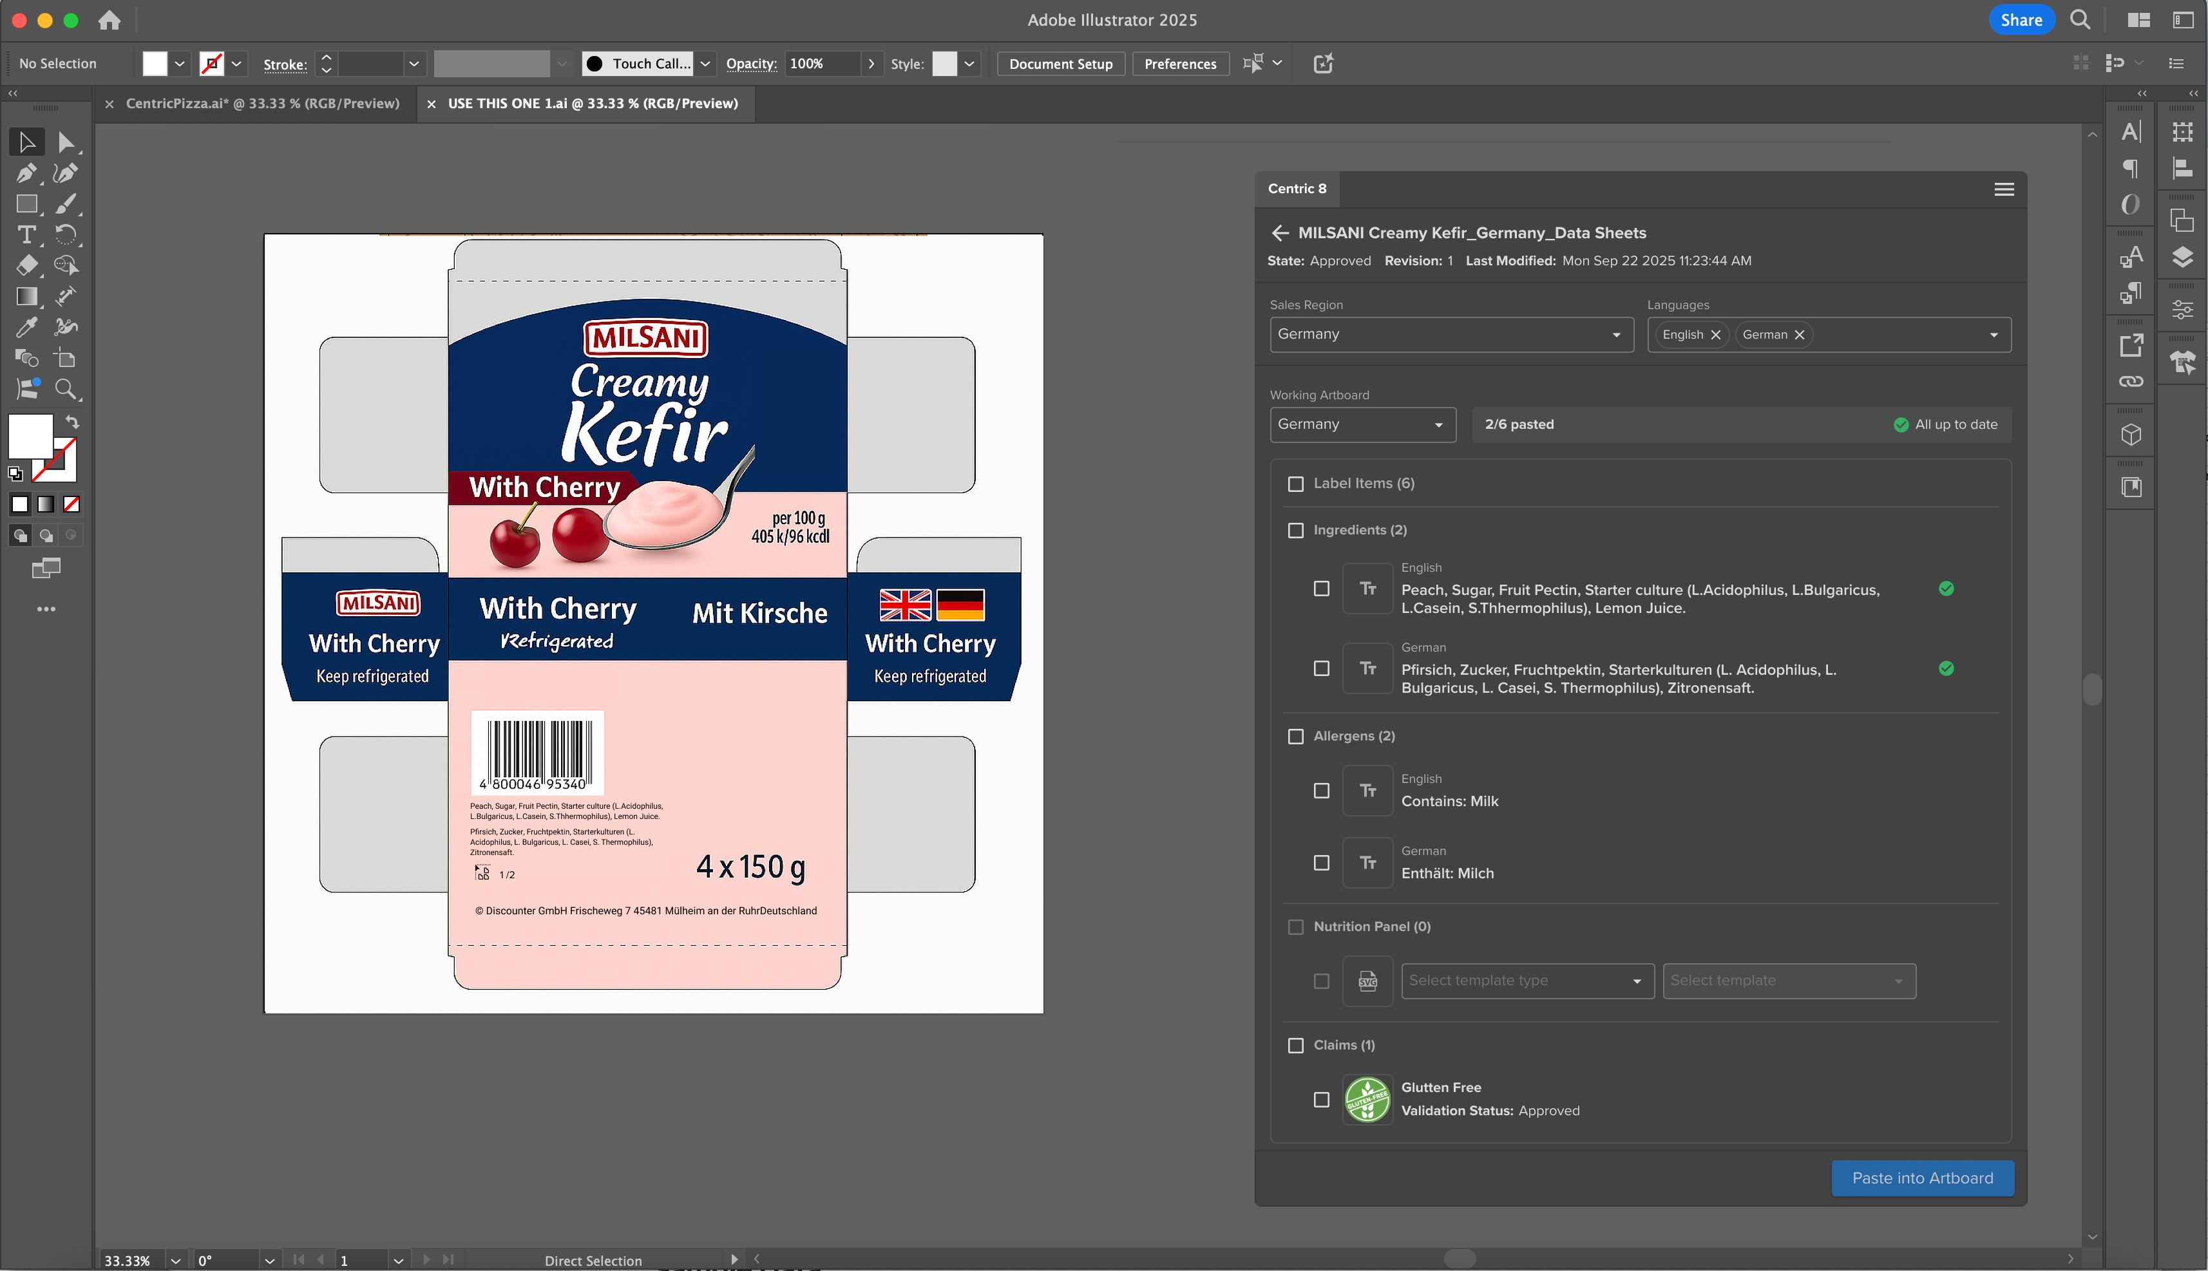Screen dimensions: 2208x1271
Task: Tick the Glutten Free claim checkbox
Action: 1322,1100
